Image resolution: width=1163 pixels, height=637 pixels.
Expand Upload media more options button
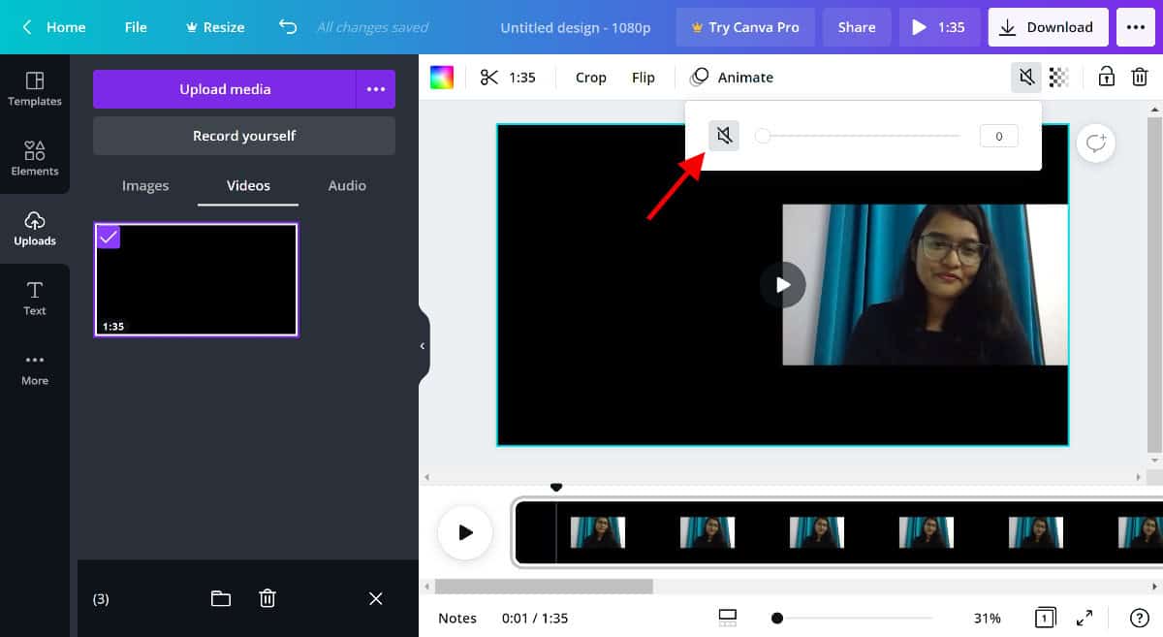[376, 89]
